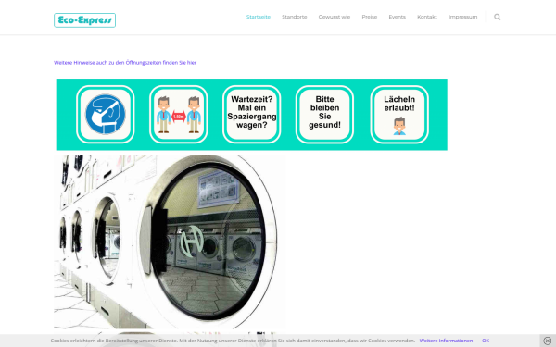Dismiss the cookie banner with X icon

[547, 341]
